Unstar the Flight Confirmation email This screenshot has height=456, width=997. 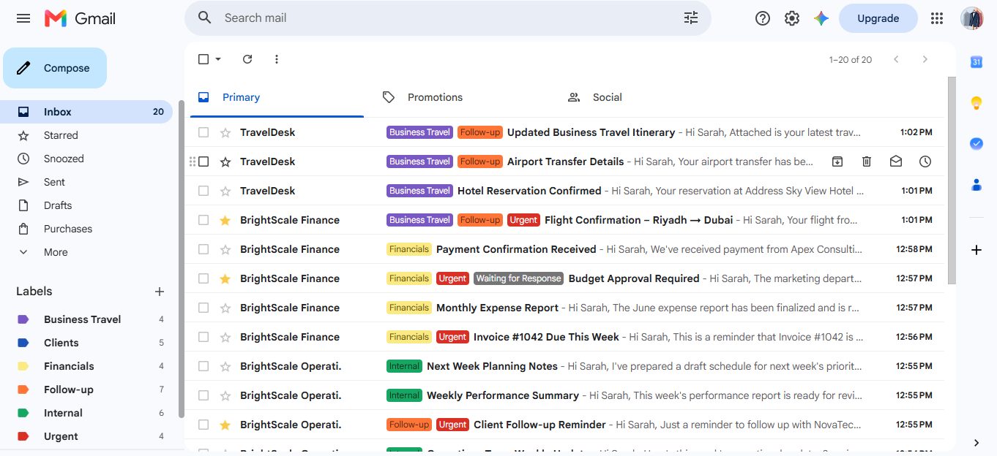coord(225,220)
